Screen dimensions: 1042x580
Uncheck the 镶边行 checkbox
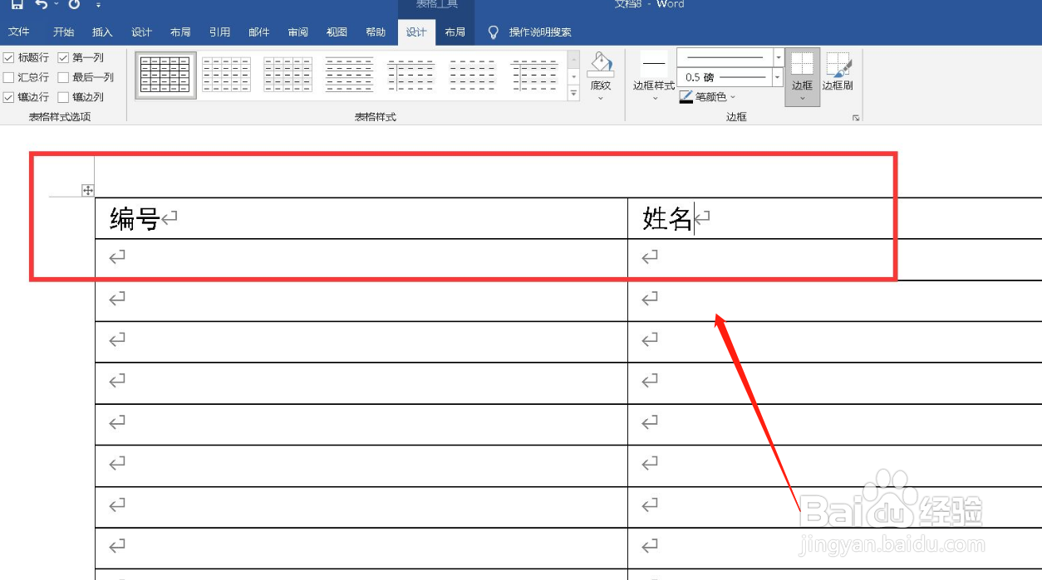click(x=8, y=97)
